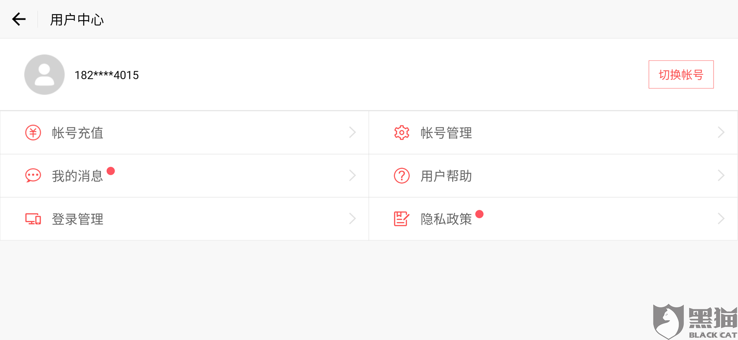Click the masked phone number 182****4015
The width and height of the screenshot is (738, 340).
(106, 75)
